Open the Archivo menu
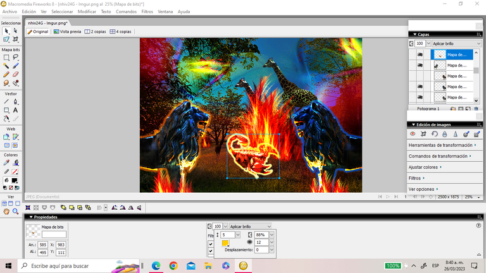486x273 pixels. (x=9, y=12)
